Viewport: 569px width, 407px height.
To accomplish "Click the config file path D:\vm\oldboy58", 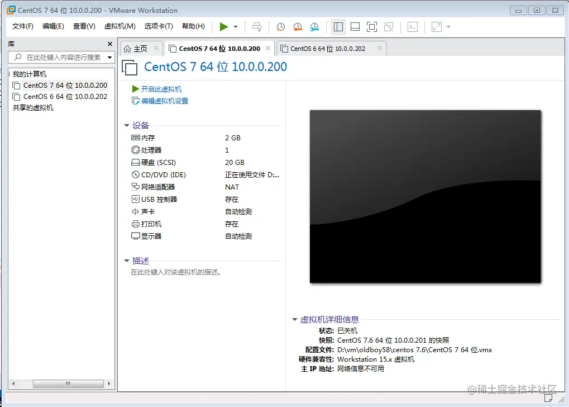I will (x=414, y=350).
